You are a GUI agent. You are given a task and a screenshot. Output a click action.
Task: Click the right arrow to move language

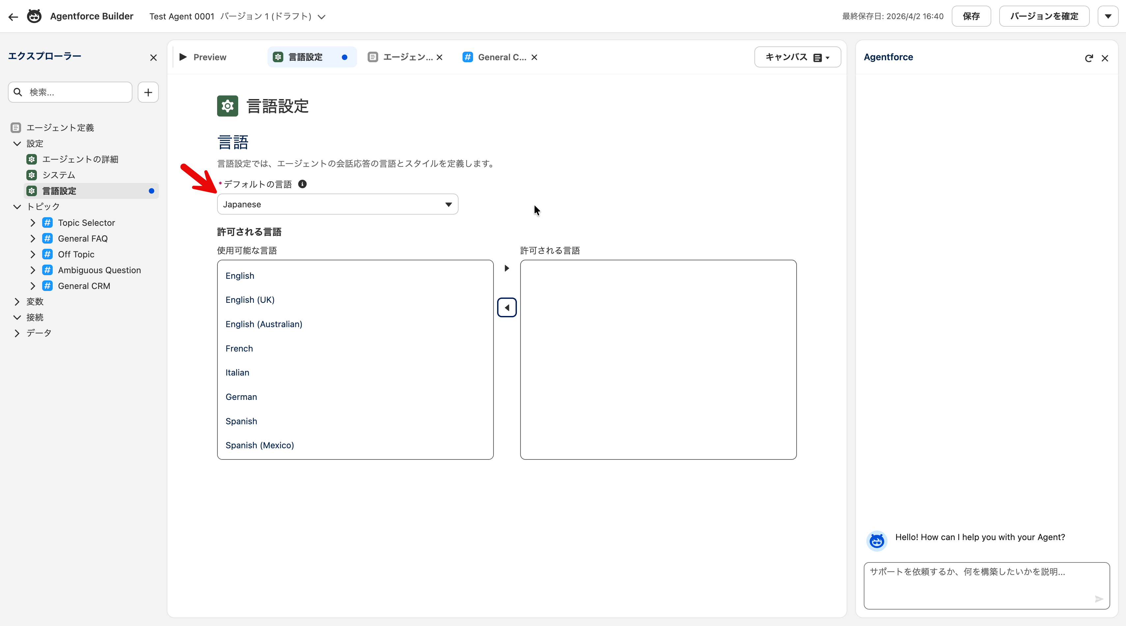tap(507, 268)
